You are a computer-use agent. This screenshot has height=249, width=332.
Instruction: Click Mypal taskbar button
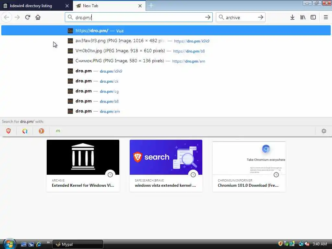point(78,244)
